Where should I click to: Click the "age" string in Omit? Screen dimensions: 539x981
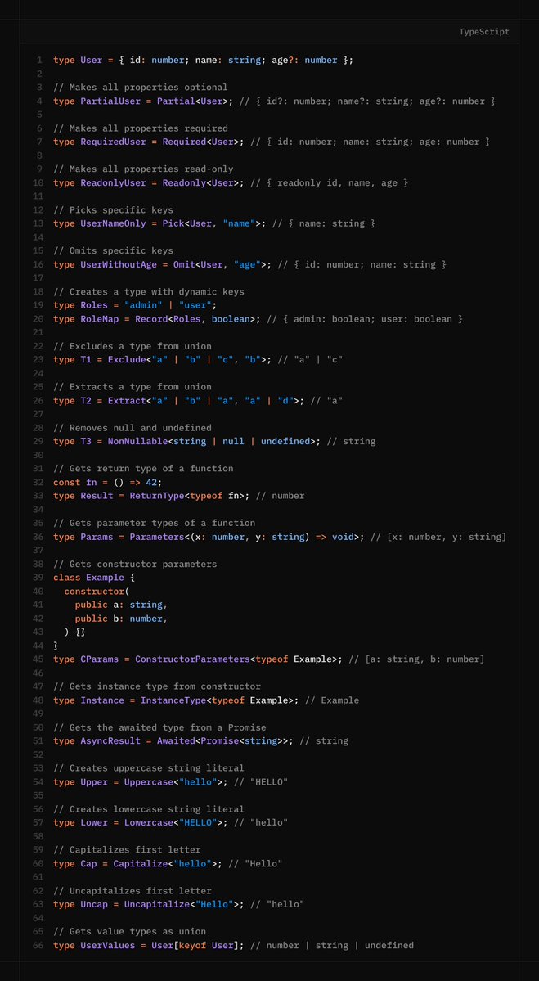point(247,264)
